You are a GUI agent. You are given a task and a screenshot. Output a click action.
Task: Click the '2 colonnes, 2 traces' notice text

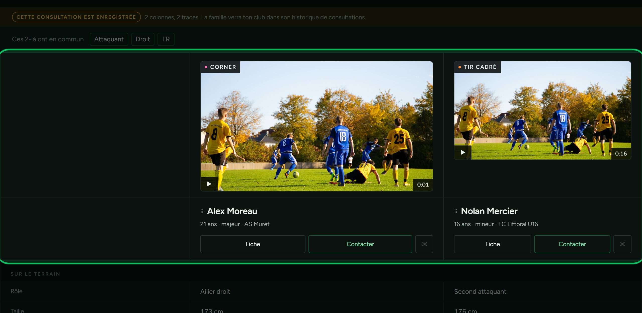tap(255, 17)
